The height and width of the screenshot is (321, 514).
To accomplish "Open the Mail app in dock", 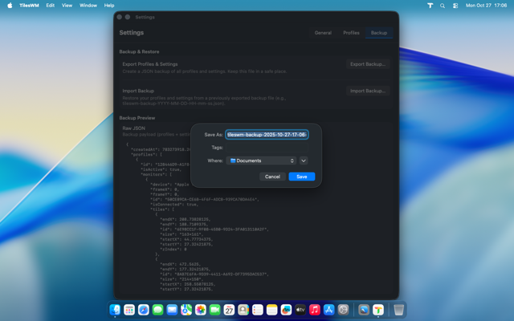I will pyautogui.click(x=172, y=310).
